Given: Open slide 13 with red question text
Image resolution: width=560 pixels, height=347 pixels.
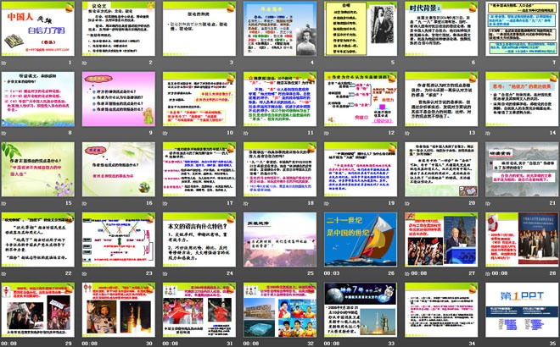Looking at the screenshot, I should [x=438, y=100].
